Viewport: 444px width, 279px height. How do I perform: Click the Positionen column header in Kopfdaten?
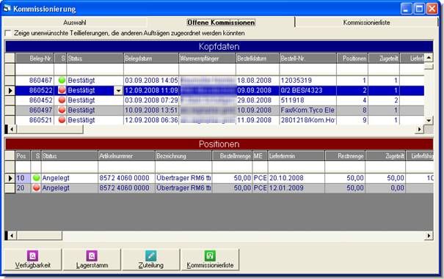pyautogui.click(x=352, y=59)
